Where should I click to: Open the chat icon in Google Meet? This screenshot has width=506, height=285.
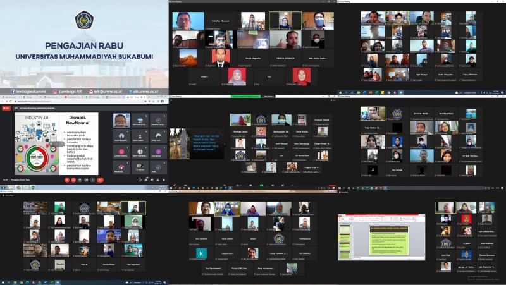[151, 179]
